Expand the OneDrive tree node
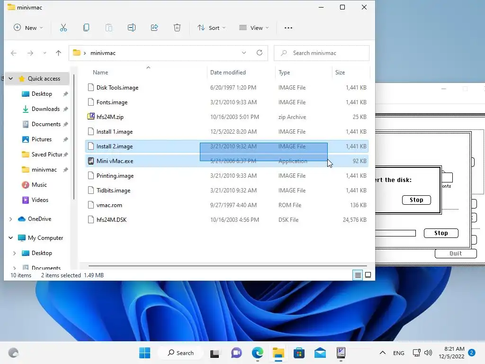Image resolution: width=485 pixels, height=364 pixels. [x=10, y=219]
